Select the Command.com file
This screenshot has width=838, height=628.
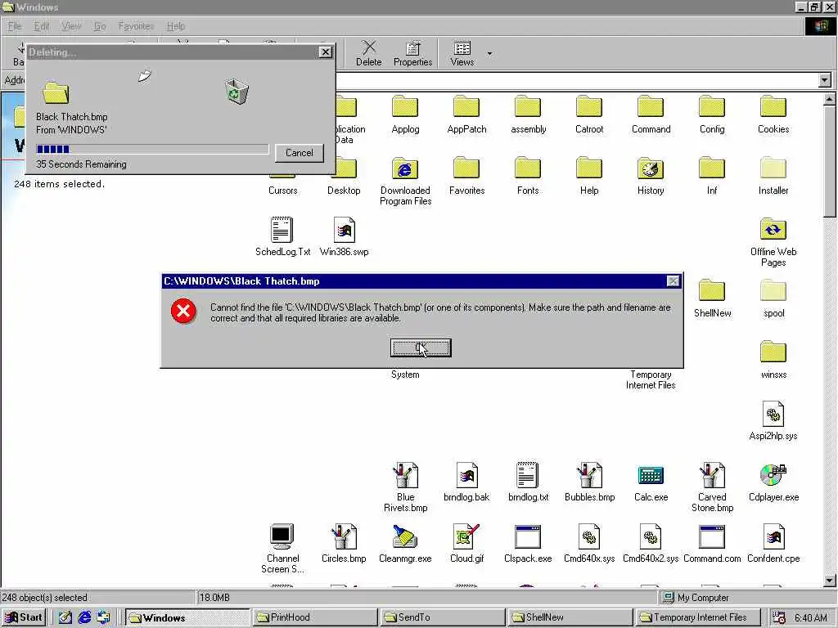(x=712, y=544)
